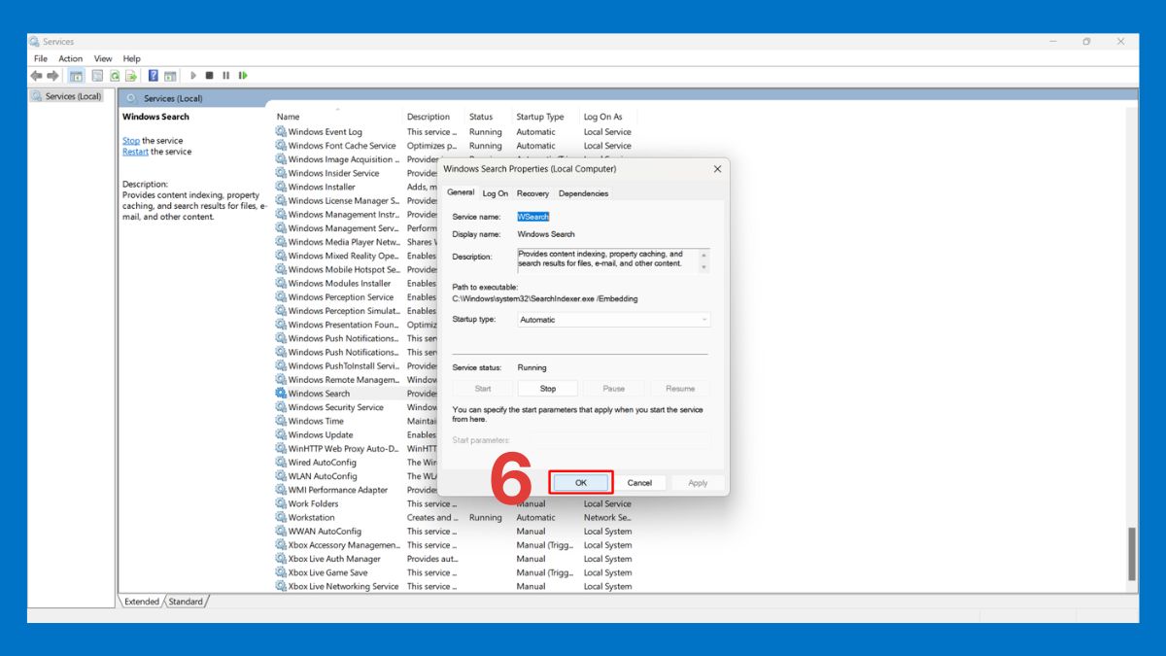This screenshot has width=1166, height=656.
Task: Click the gear icon beside Windows Installer
Action: 281,187
